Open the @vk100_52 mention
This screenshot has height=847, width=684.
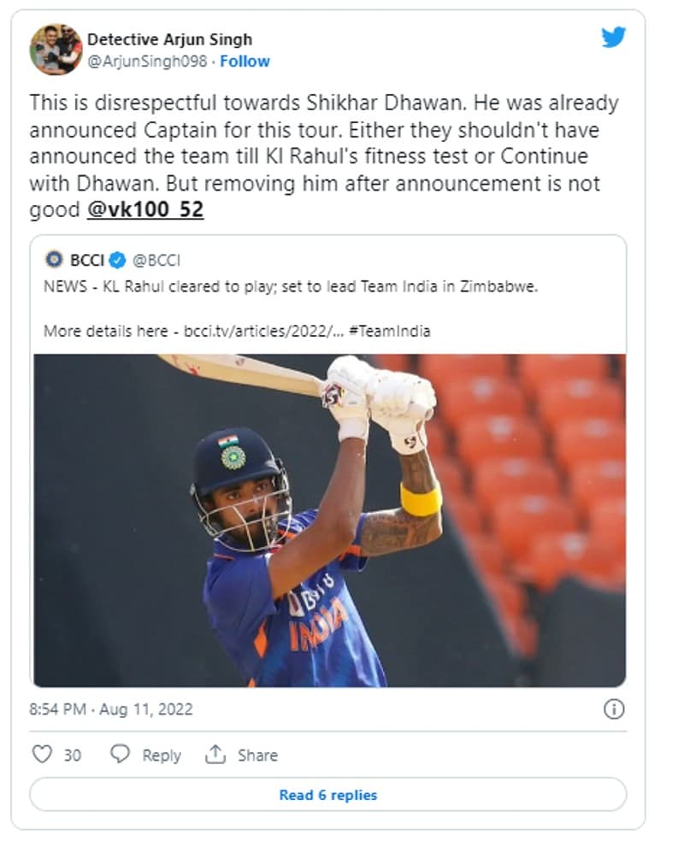145,210
